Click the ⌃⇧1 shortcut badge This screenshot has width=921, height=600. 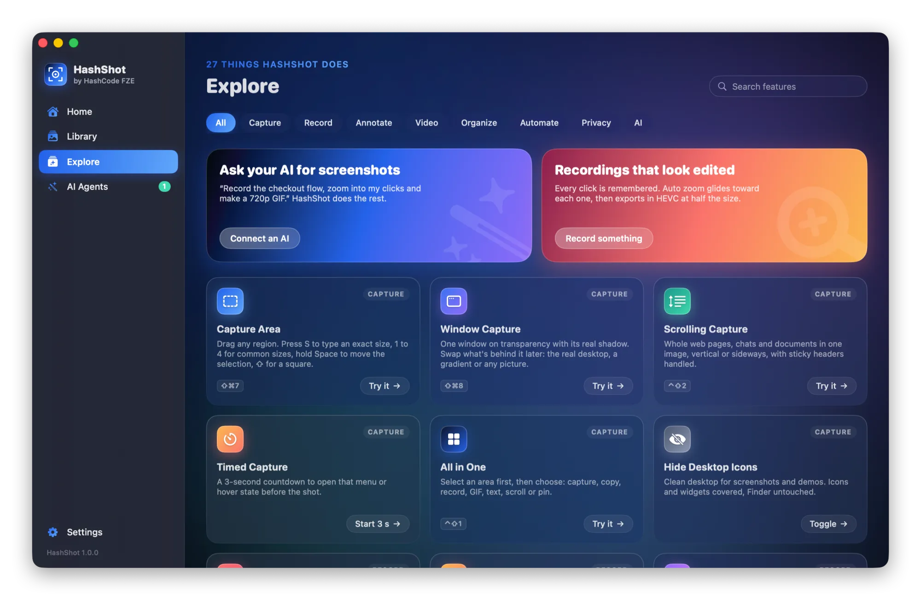pyautogui.click(x=454, y=524)
